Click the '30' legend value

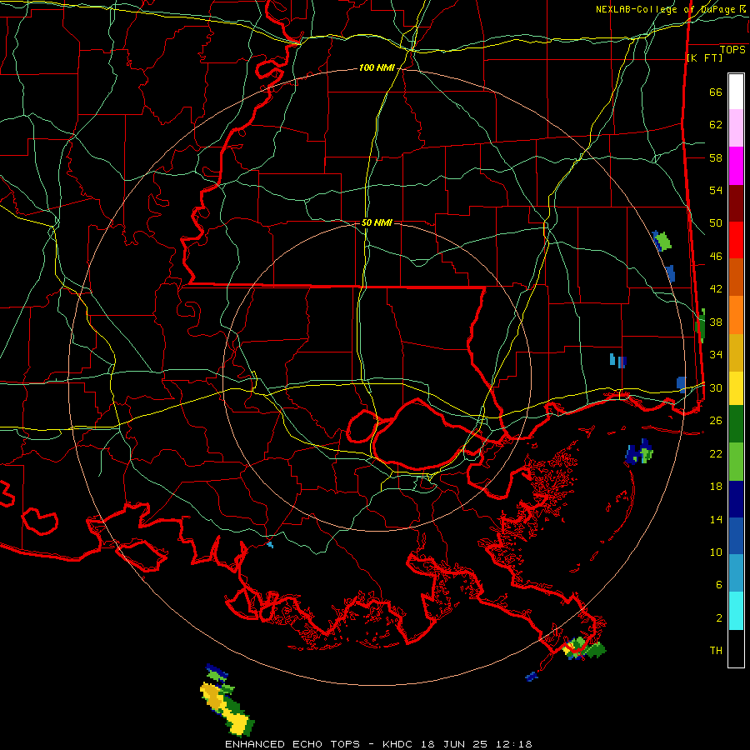click(716, 387)
